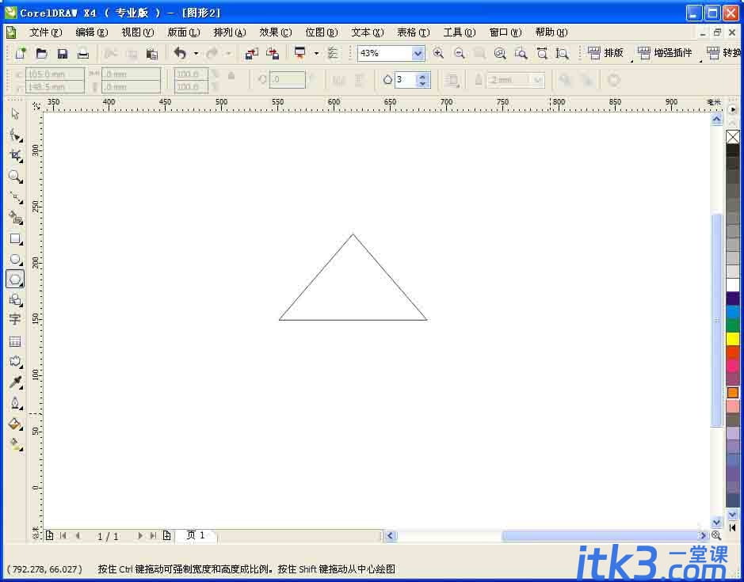Open the 效果(C) menu
The width and height of the screenshot is (744, 582).
coord(276,32)
